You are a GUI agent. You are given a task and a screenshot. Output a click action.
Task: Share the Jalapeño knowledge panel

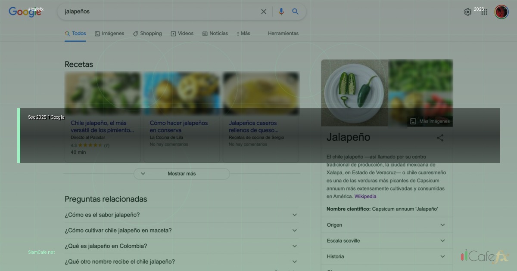(440, 138)
